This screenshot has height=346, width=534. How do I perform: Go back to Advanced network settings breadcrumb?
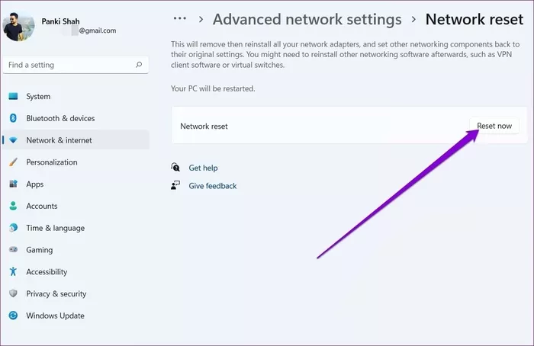point(307,19)
